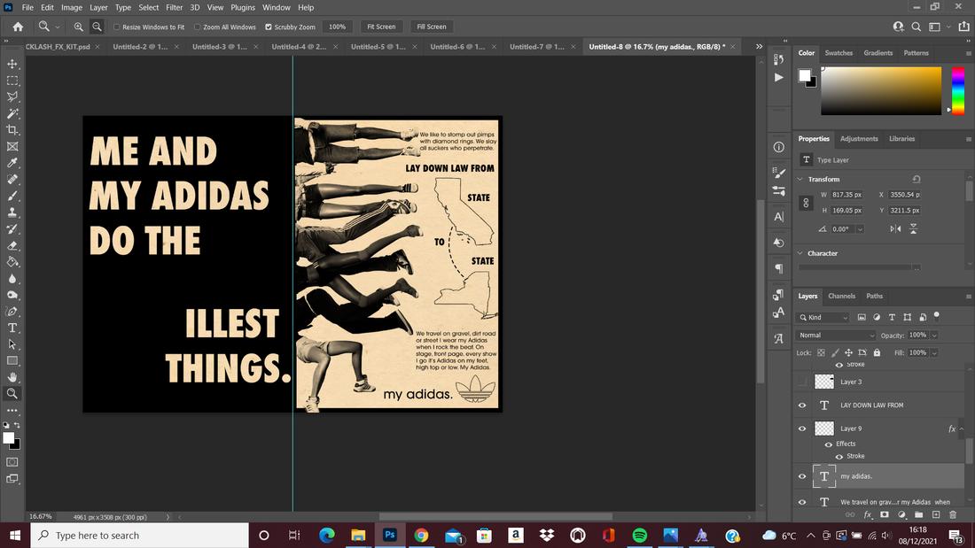Enable Zoom All Windows checkbox

(197, 27)
